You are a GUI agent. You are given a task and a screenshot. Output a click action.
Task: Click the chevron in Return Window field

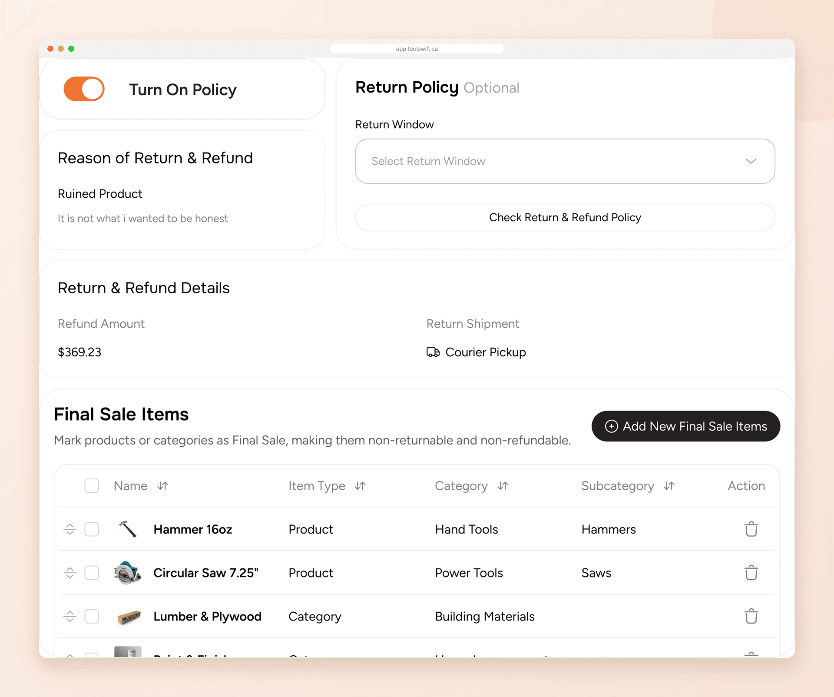751,161
